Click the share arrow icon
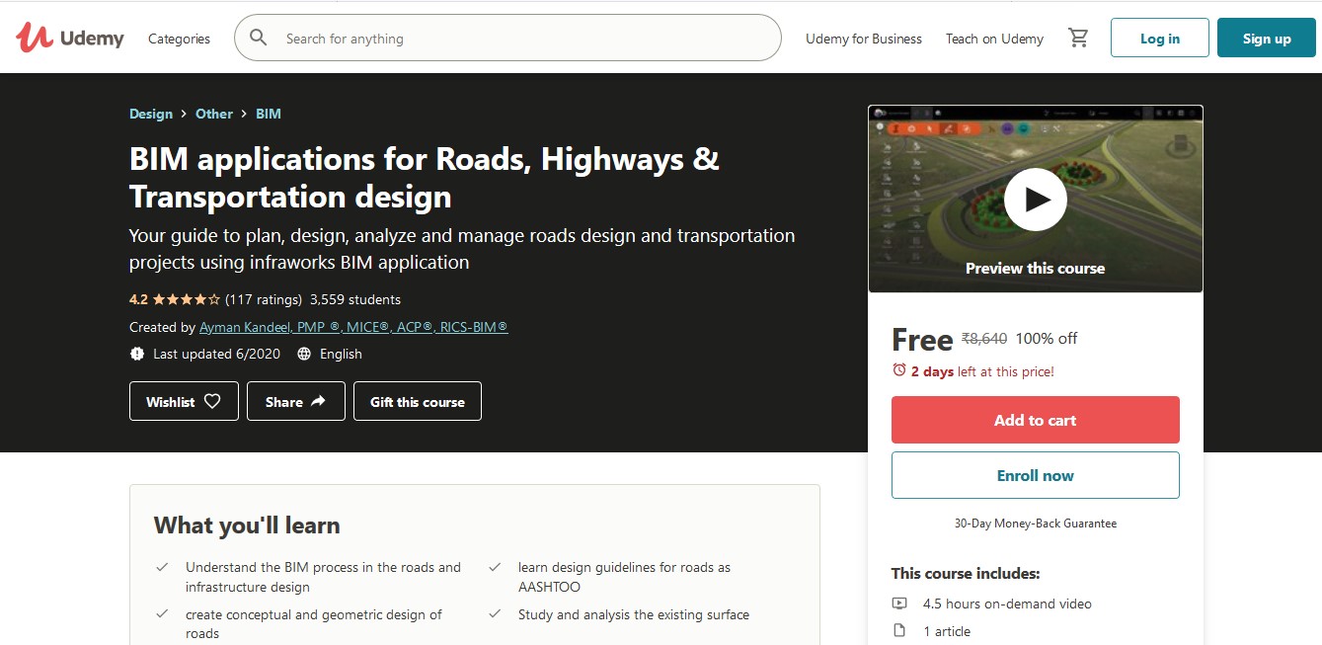The image size is (1322, 645). click(318, 401)
